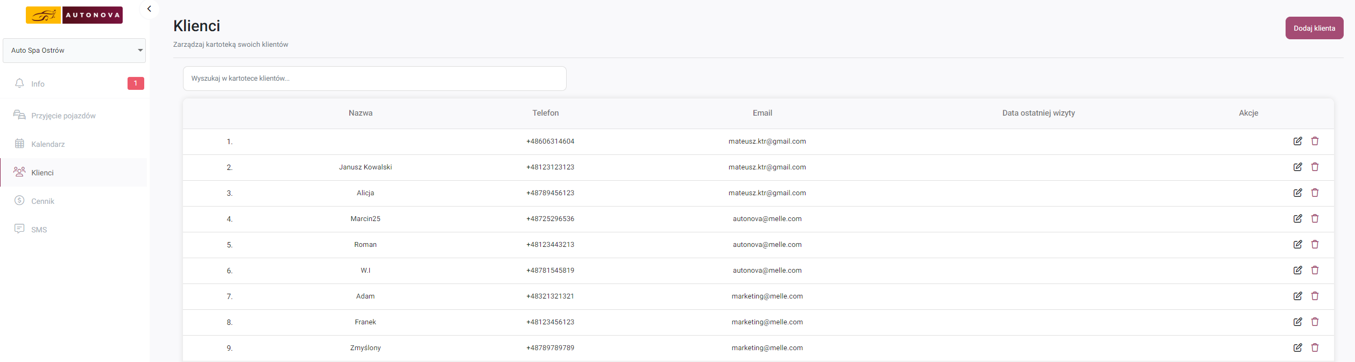This screenshot has height=362, width=1355.
Task: Edit the client Zmyślony
Action: [x=1297, y=347]
